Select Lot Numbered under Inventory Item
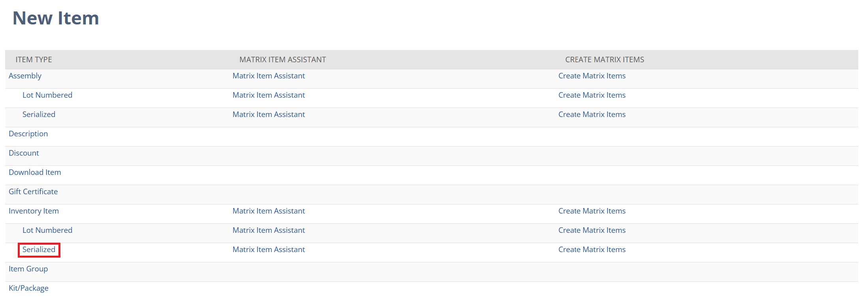867x299 pixels. pyautogui.click(x=47, y=230)
